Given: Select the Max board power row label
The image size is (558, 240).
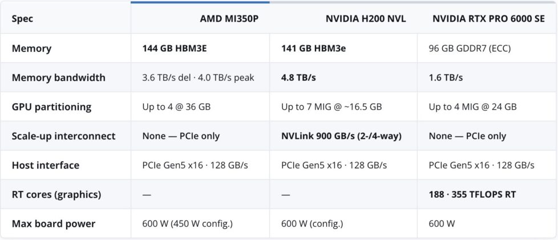Looking at the screenshot, I should pyautogui.click(x=54, y=223).
